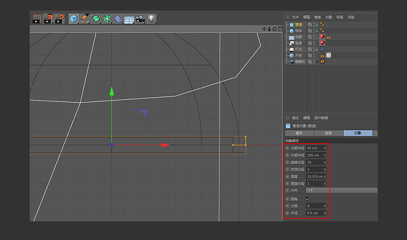The image size is (407, 240).
Task: Select the Spline Pen tool
Action: pyautogui.click(x=84, y=19)
